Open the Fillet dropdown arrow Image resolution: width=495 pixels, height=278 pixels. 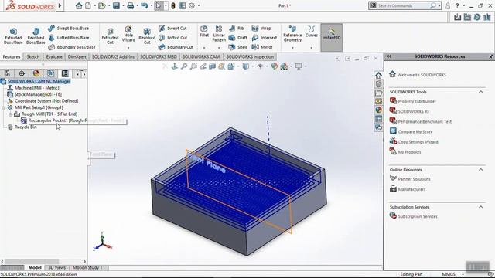pyautogui.click(x=204, y=48)
